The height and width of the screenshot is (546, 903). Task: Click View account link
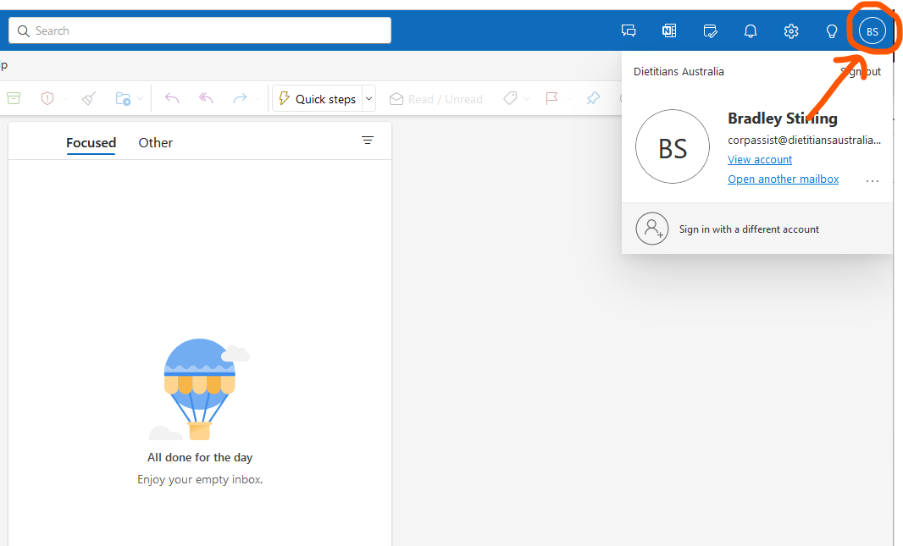click(759, 159)
